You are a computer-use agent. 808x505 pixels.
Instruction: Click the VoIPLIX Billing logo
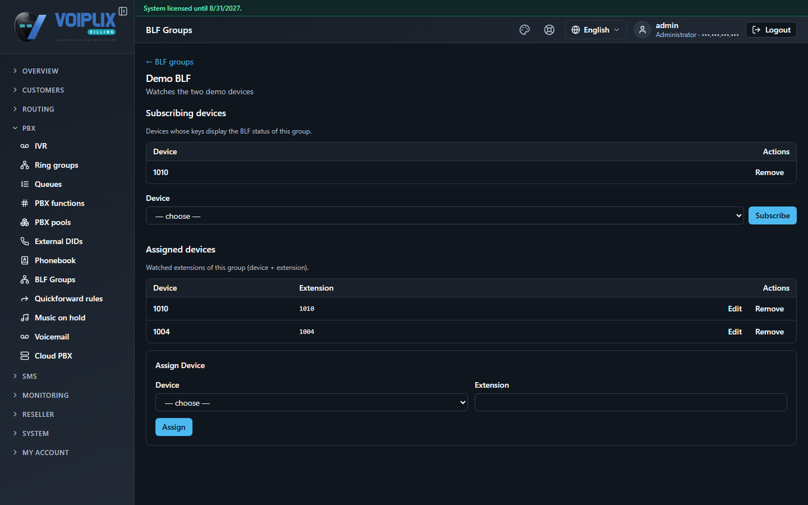click(x=65, y=26)
